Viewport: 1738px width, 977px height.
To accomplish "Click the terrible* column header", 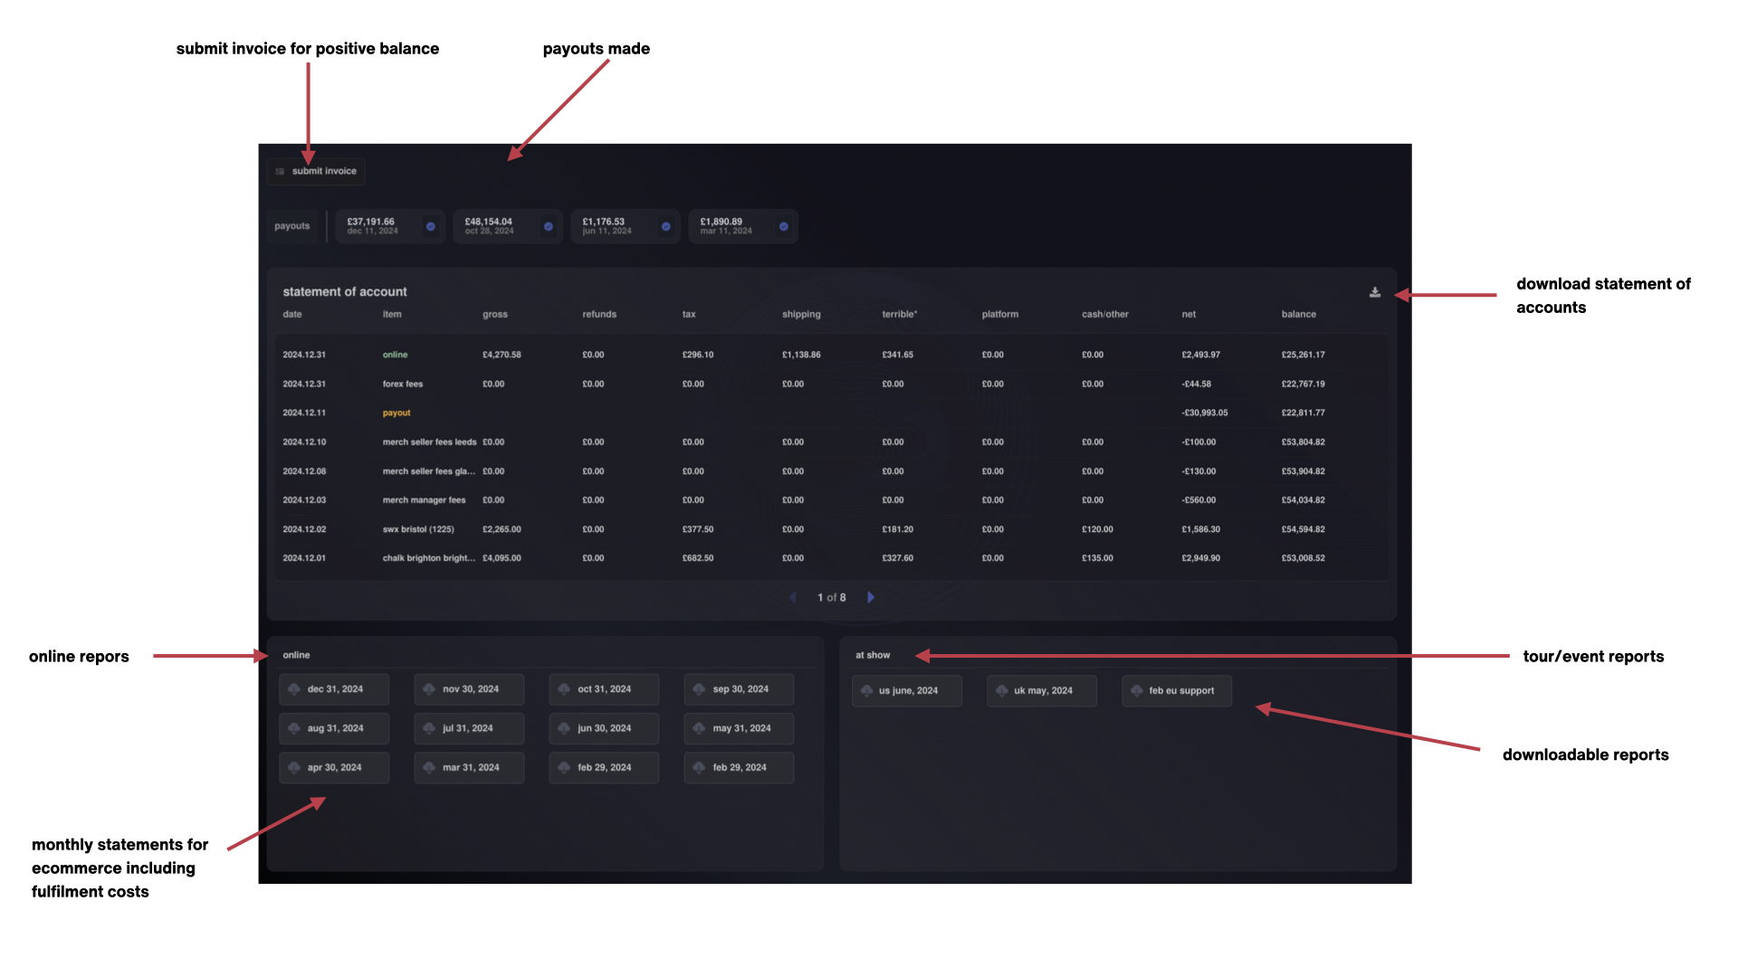I will (x=900, y=314).
